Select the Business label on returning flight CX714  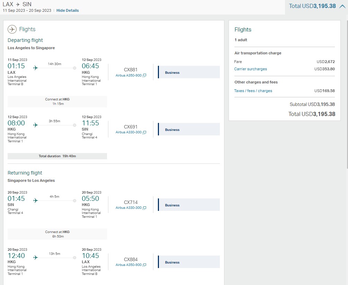tap(172, 205)
